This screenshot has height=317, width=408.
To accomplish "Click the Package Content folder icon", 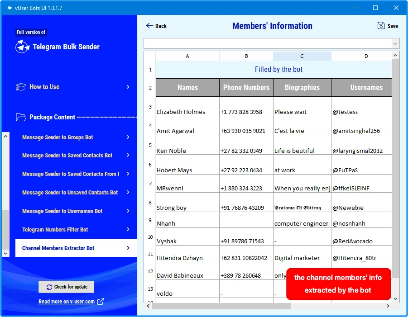I will [21, 117].
